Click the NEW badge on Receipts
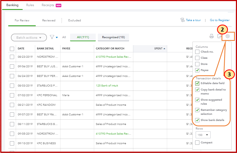Screen dimensions: 237x153 tap(58, 5)
